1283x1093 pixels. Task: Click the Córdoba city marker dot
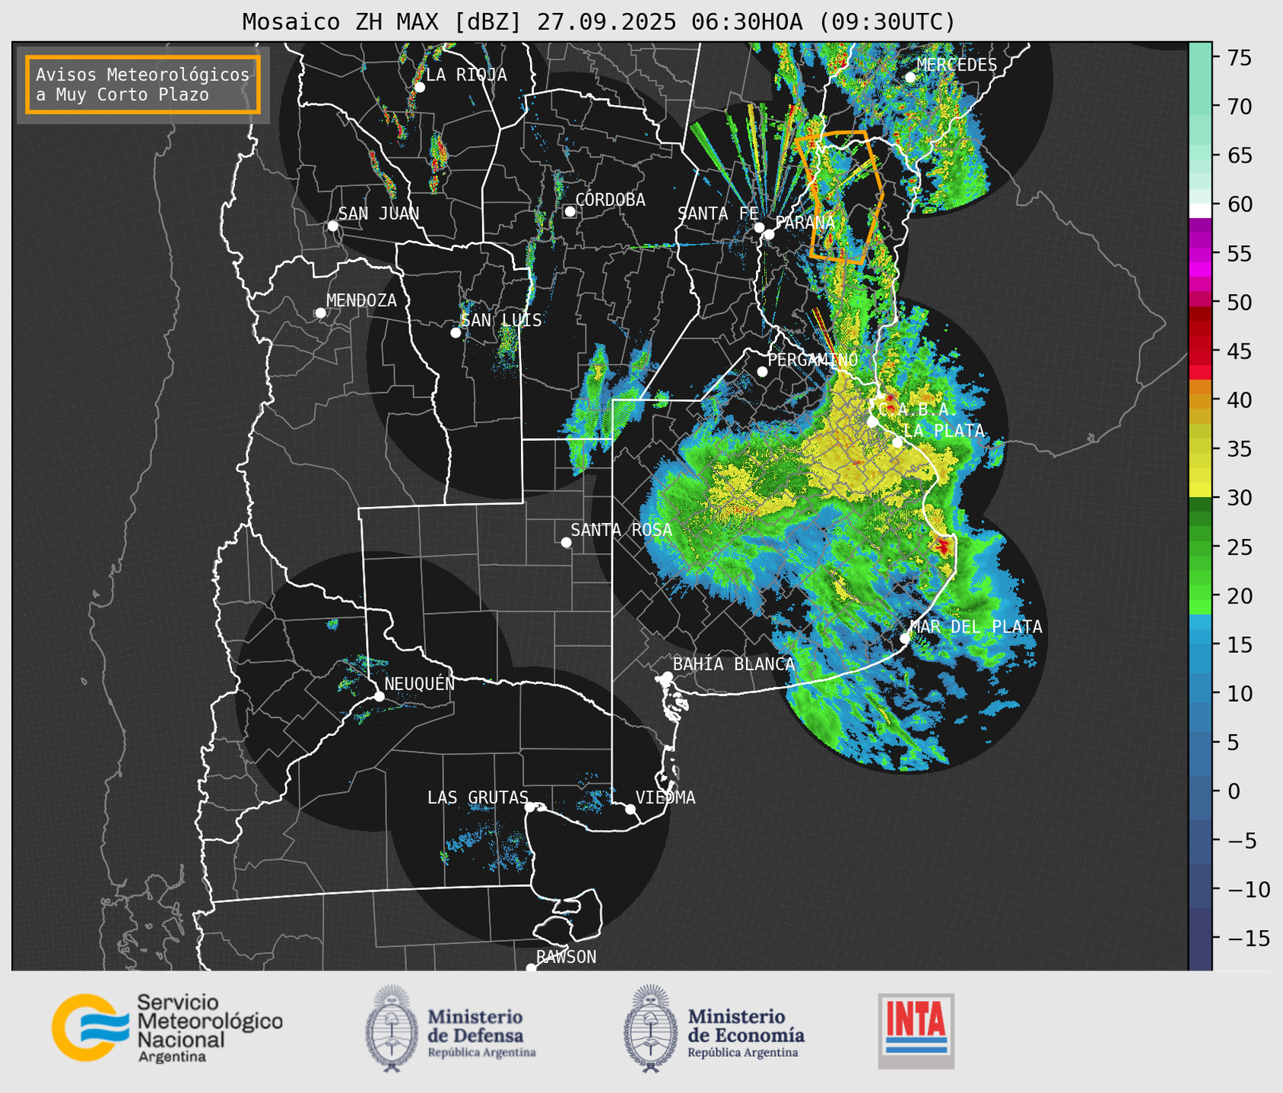click(x=570, y=211)
